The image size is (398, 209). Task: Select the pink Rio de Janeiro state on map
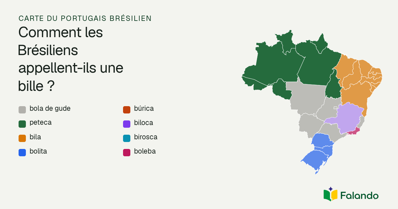(354, 132)
